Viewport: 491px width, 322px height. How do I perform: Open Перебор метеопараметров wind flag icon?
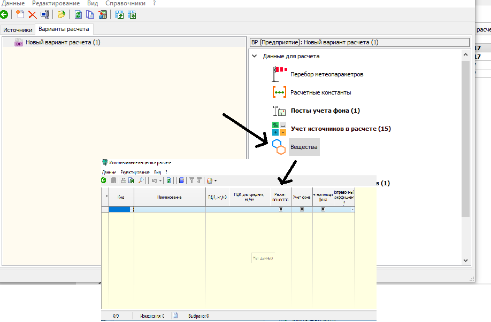click(x=279, y=74)
